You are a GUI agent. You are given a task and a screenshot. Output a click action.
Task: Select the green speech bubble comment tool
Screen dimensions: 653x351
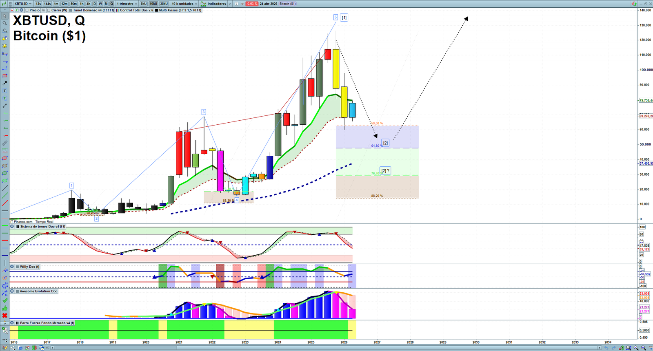[5, 98]
